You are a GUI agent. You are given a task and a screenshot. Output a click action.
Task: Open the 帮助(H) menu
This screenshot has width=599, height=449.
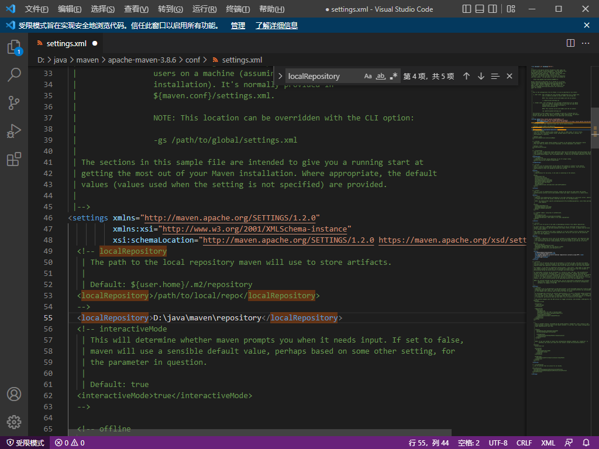(271, 9)
